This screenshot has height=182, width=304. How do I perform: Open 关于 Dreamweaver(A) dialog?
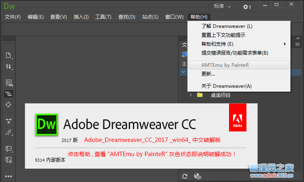click(239, 86)
